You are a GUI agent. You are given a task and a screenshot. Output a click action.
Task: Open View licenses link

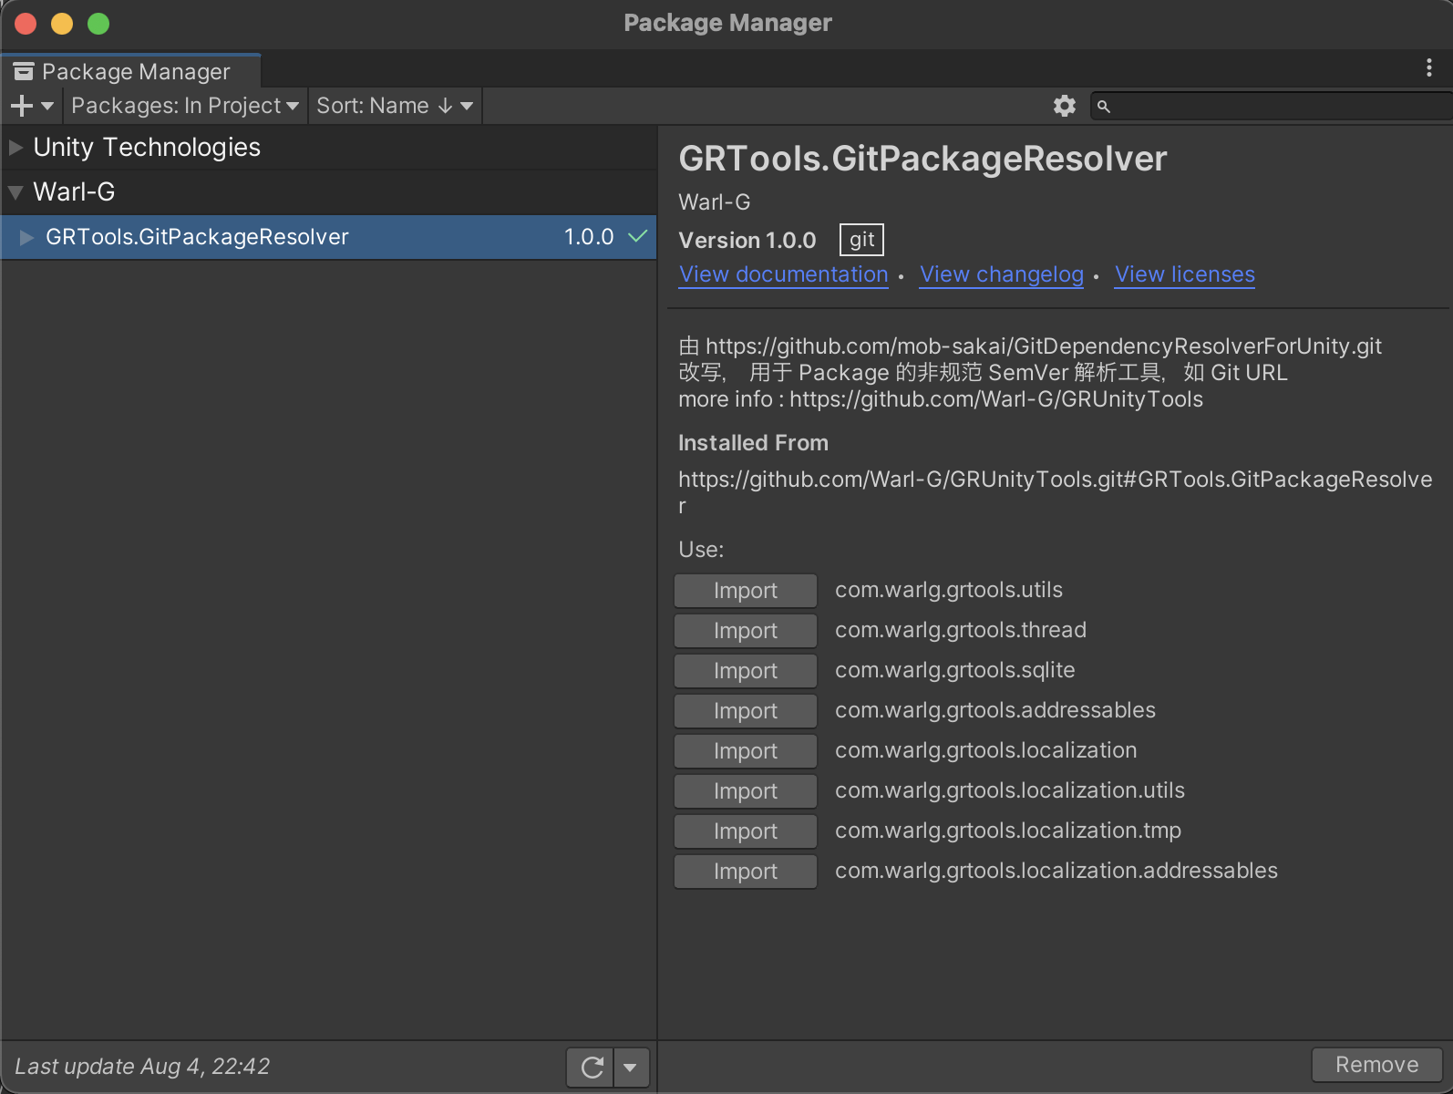pyautogui.click(x=1185, y=274)
